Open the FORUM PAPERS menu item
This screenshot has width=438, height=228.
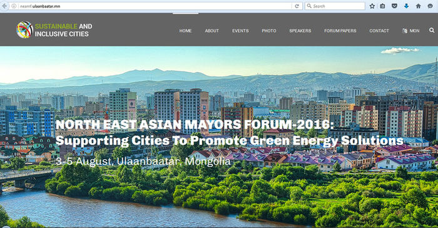(x=340, y=31)
